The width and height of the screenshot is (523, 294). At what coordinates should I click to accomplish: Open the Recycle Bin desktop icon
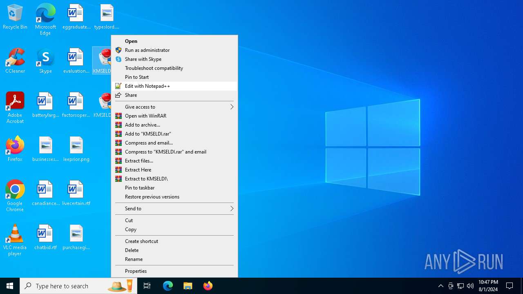[x=15, y=17]
